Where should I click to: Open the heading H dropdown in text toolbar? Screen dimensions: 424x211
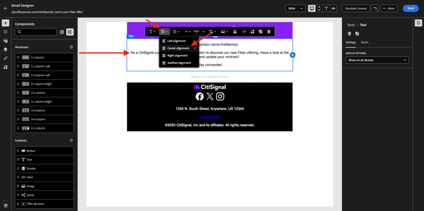[x=187, y=32]
